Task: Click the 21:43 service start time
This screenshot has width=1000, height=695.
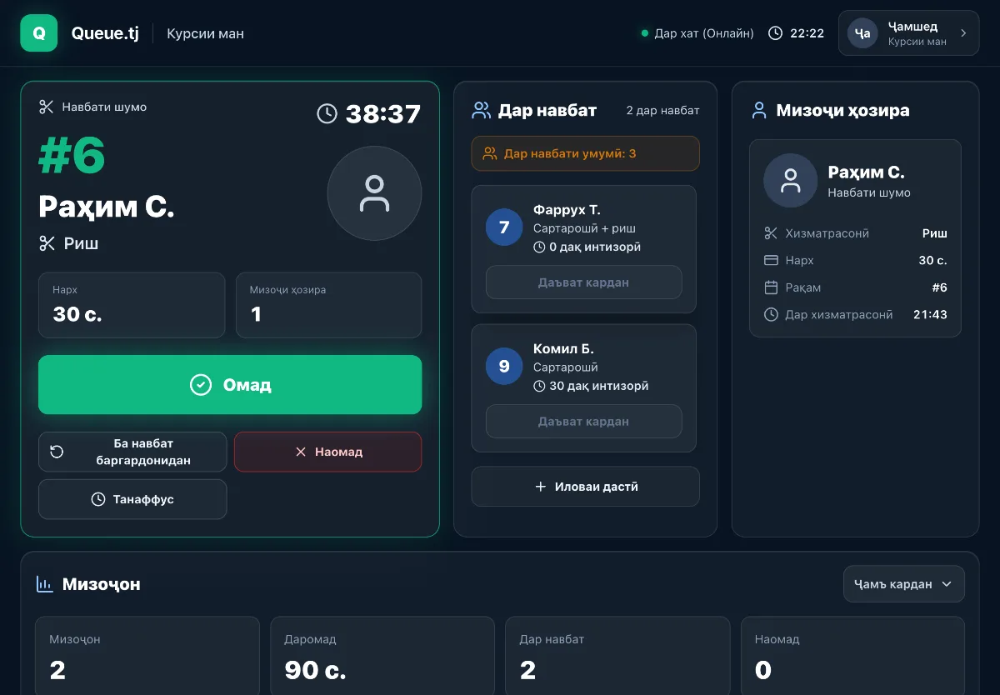Action: pyautogui.click(x=930, y=315)
